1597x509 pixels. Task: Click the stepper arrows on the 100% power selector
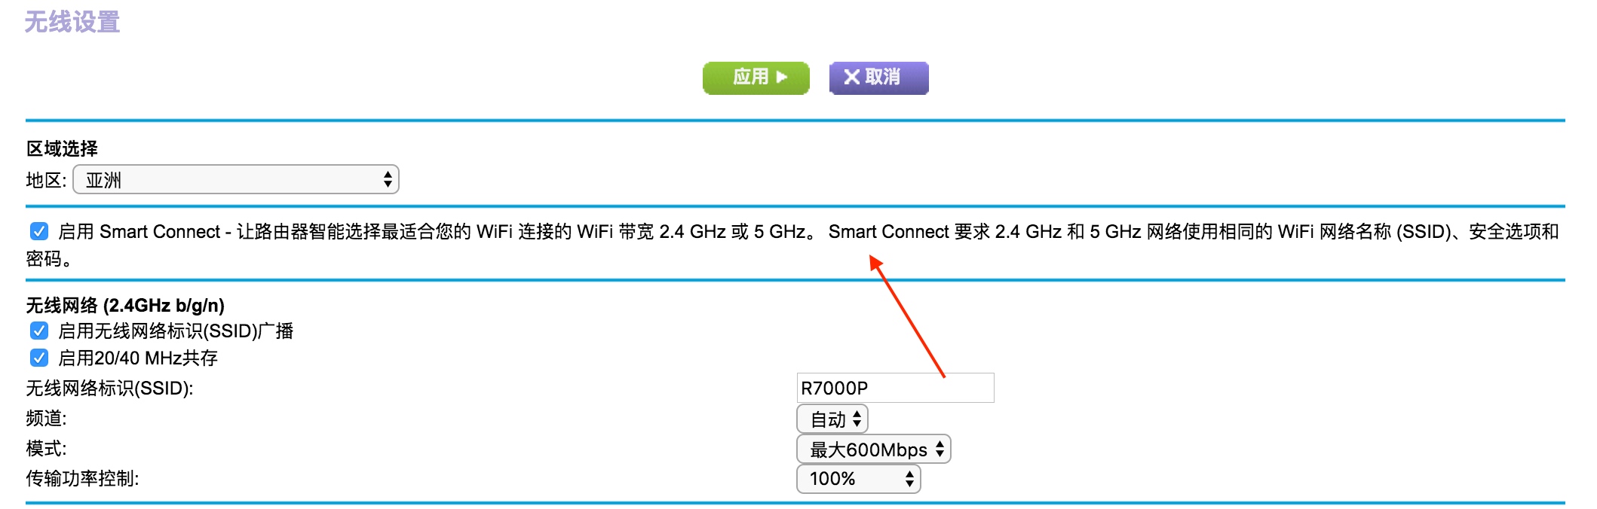pos(909,478)
